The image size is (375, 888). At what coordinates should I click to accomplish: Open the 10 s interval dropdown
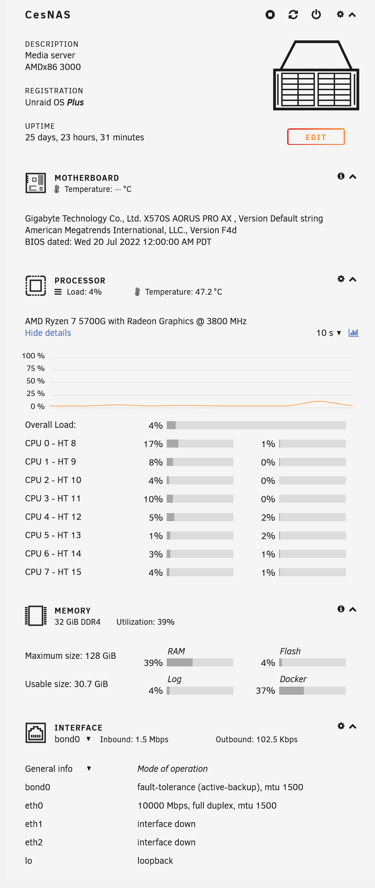pos(328,333)
